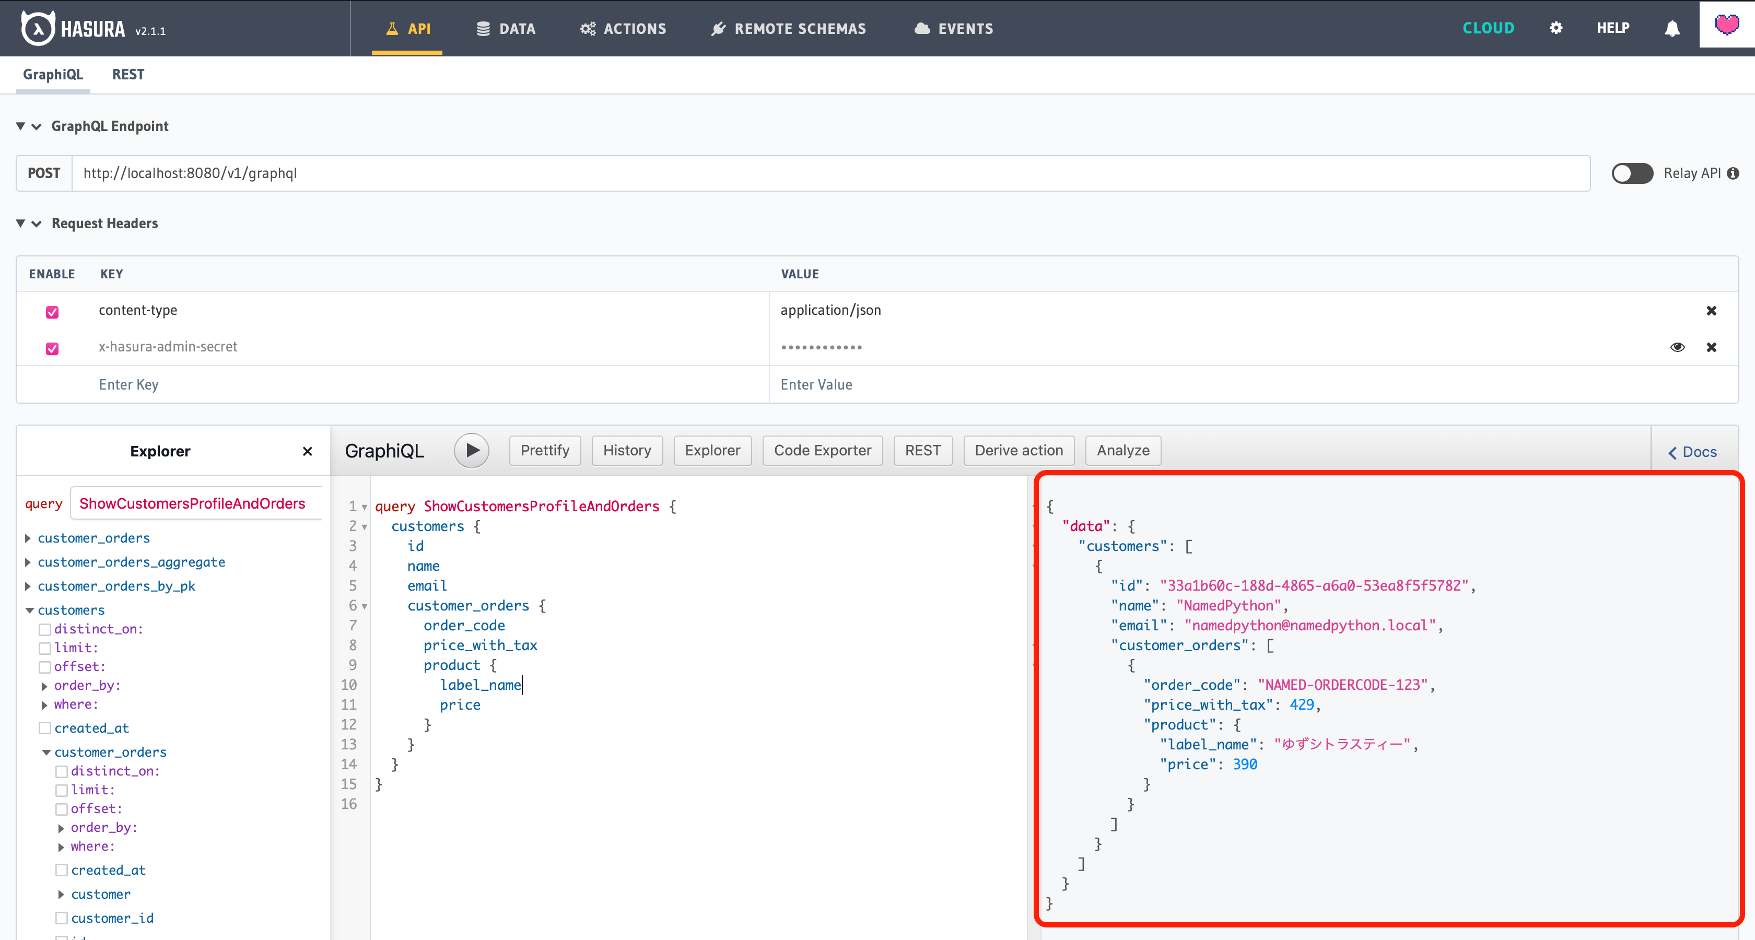1755x940 pixels.
Task: Close the Explorer panel
Action: [307, 451]
